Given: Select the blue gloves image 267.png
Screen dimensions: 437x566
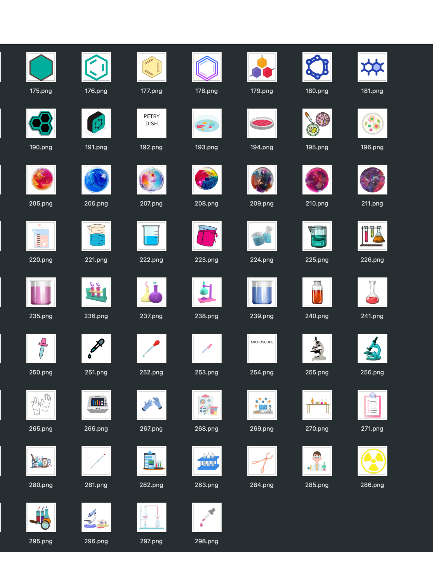Looking at the screenshot, I should [x=151, y=405].
